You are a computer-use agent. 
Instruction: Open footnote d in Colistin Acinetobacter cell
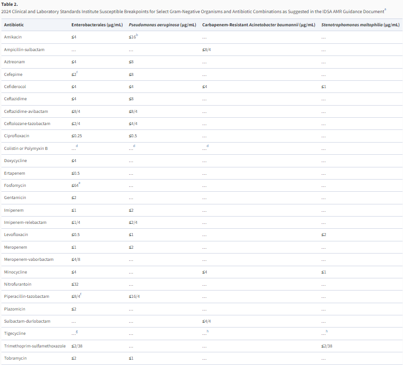208,146
